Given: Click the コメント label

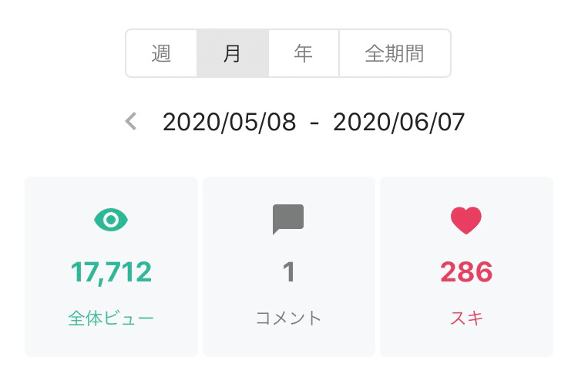Looking at the screenshot, I should tap(289, 318).
